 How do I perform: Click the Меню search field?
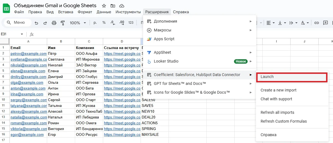click(x=17, y=23)
